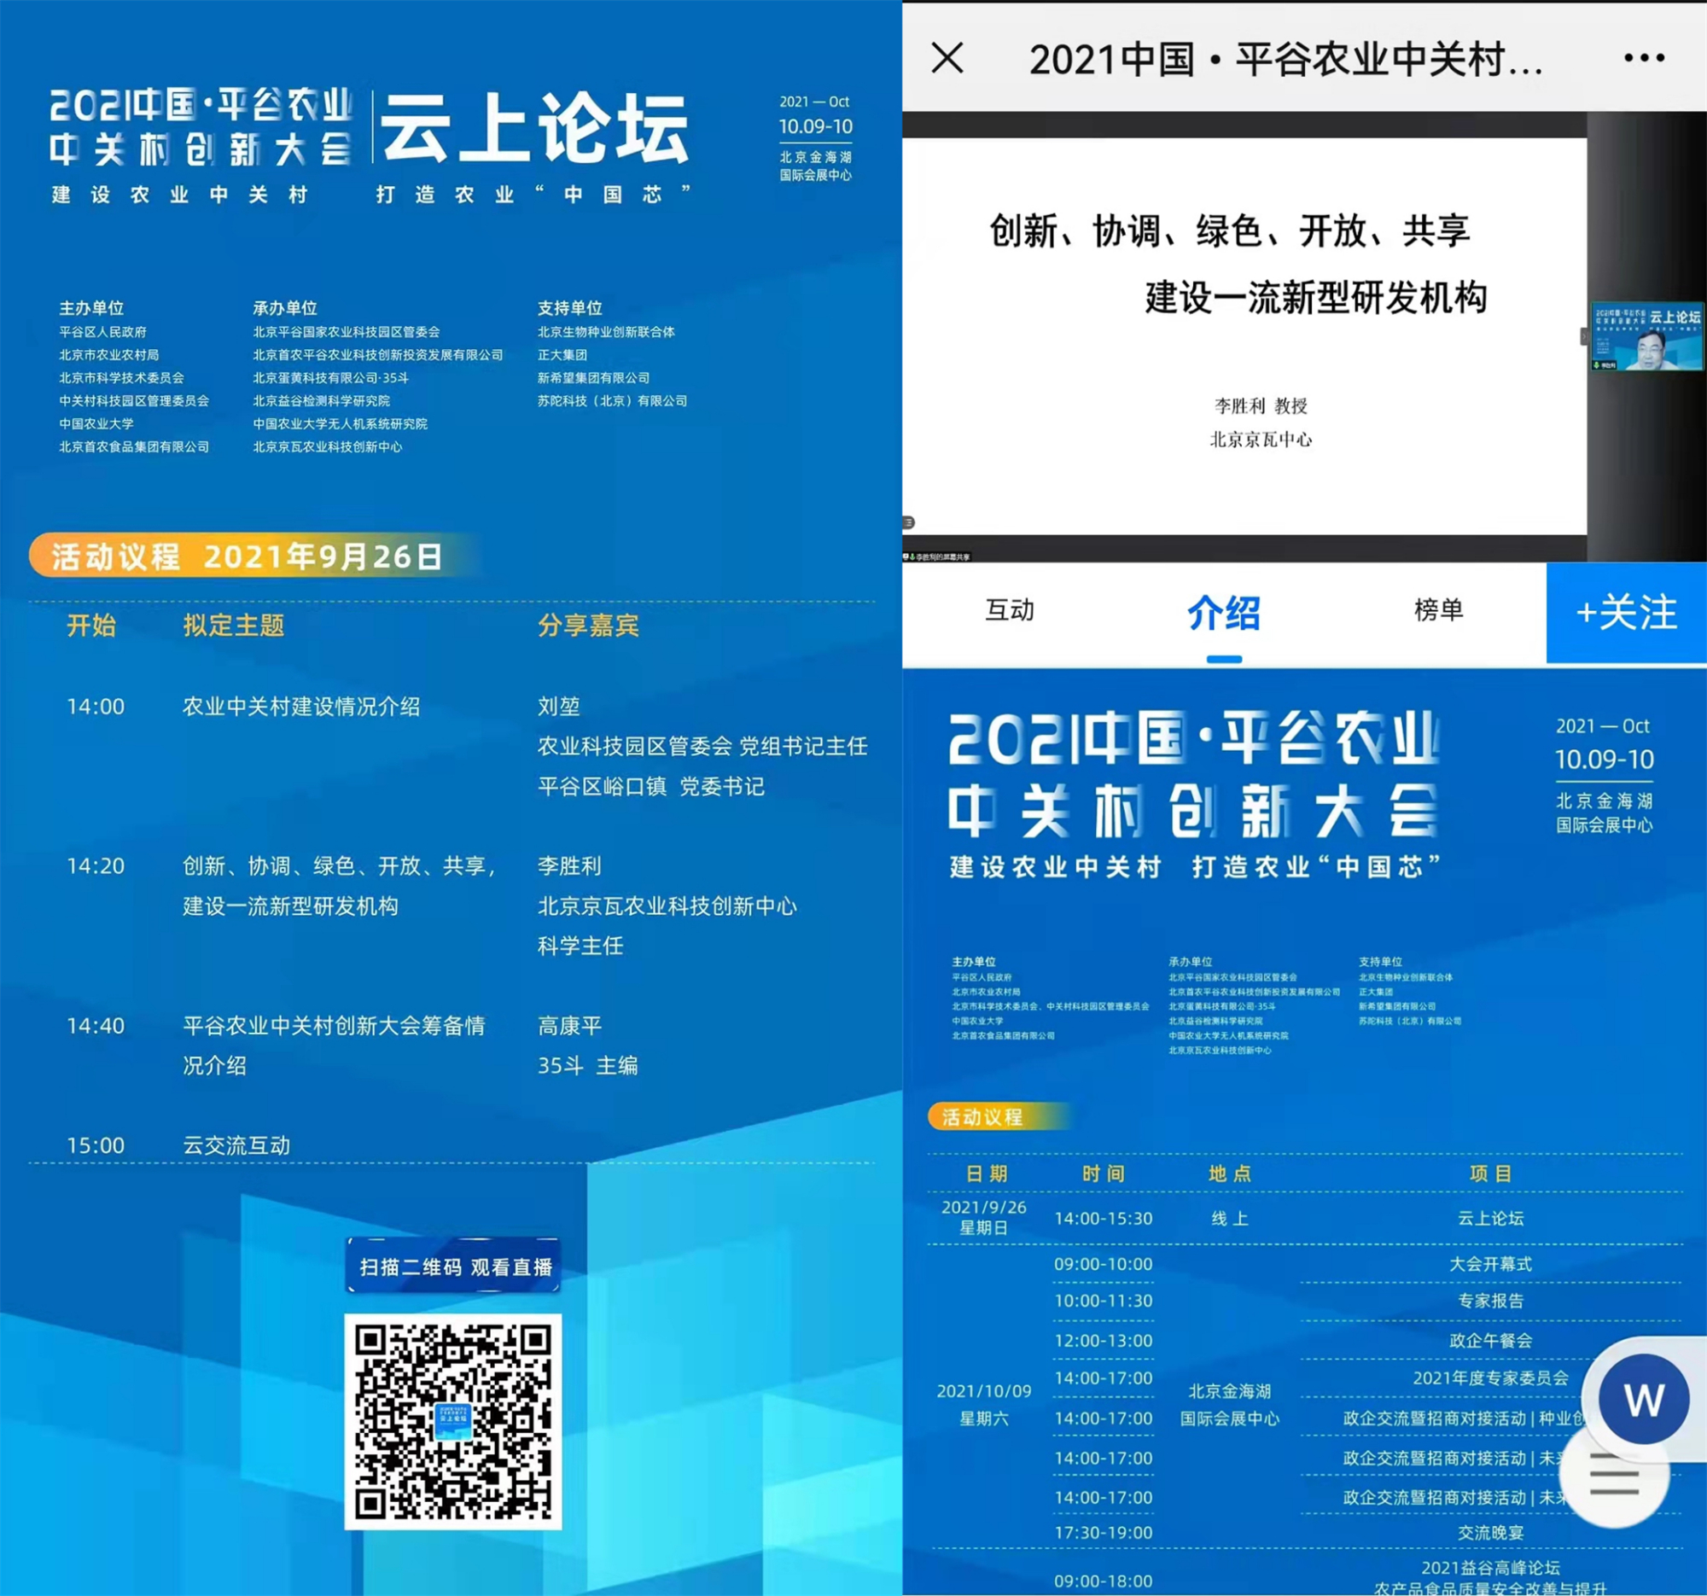Tap the QR code image
1707x1596 pixels.
tap(453, 1422)
